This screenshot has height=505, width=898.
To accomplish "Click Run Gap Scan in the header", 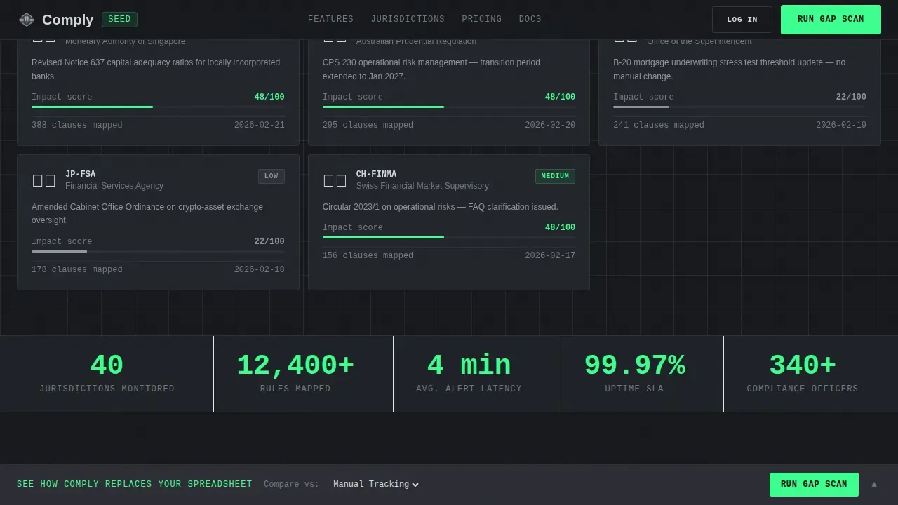I will pos(831,20).
